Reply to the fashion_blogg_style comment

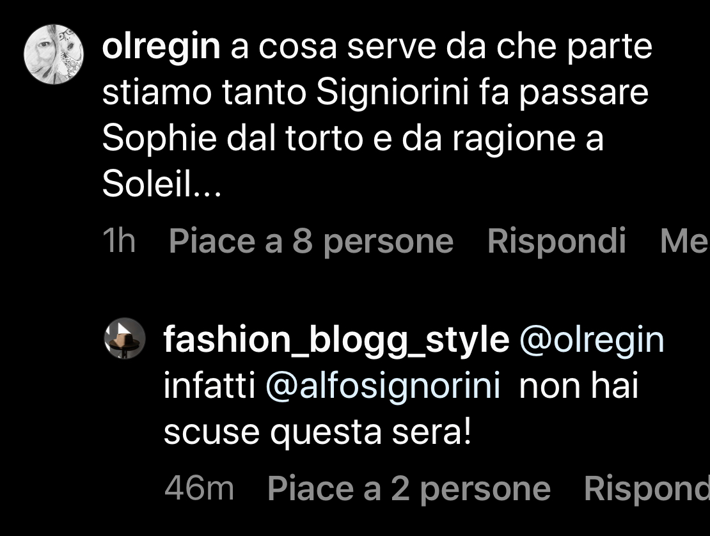[646, 489]
